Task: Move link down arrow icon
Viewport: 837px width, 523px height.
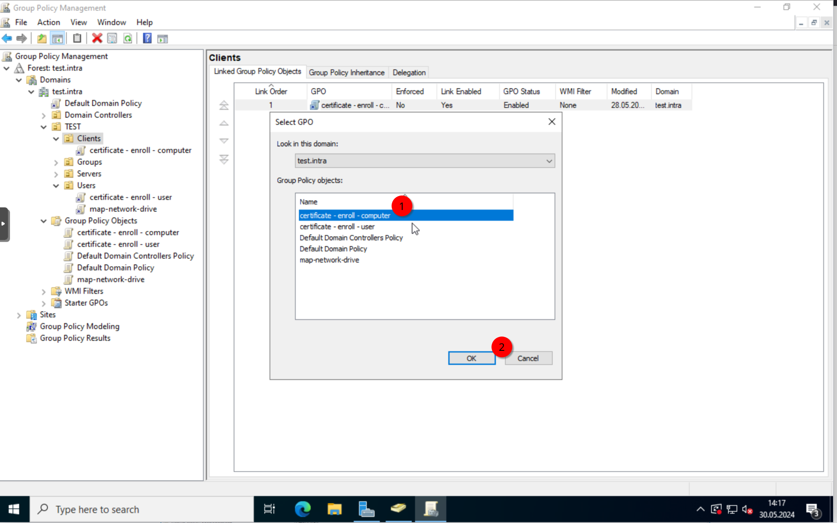Action: point(223,141)
